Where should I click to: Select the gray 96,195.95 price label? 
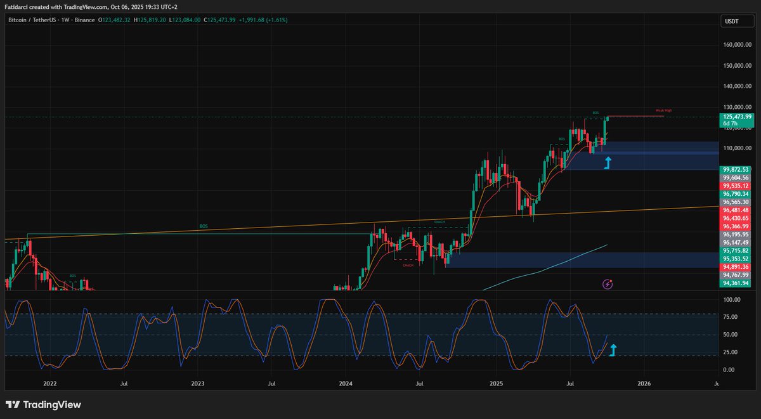tap(736, 235)
